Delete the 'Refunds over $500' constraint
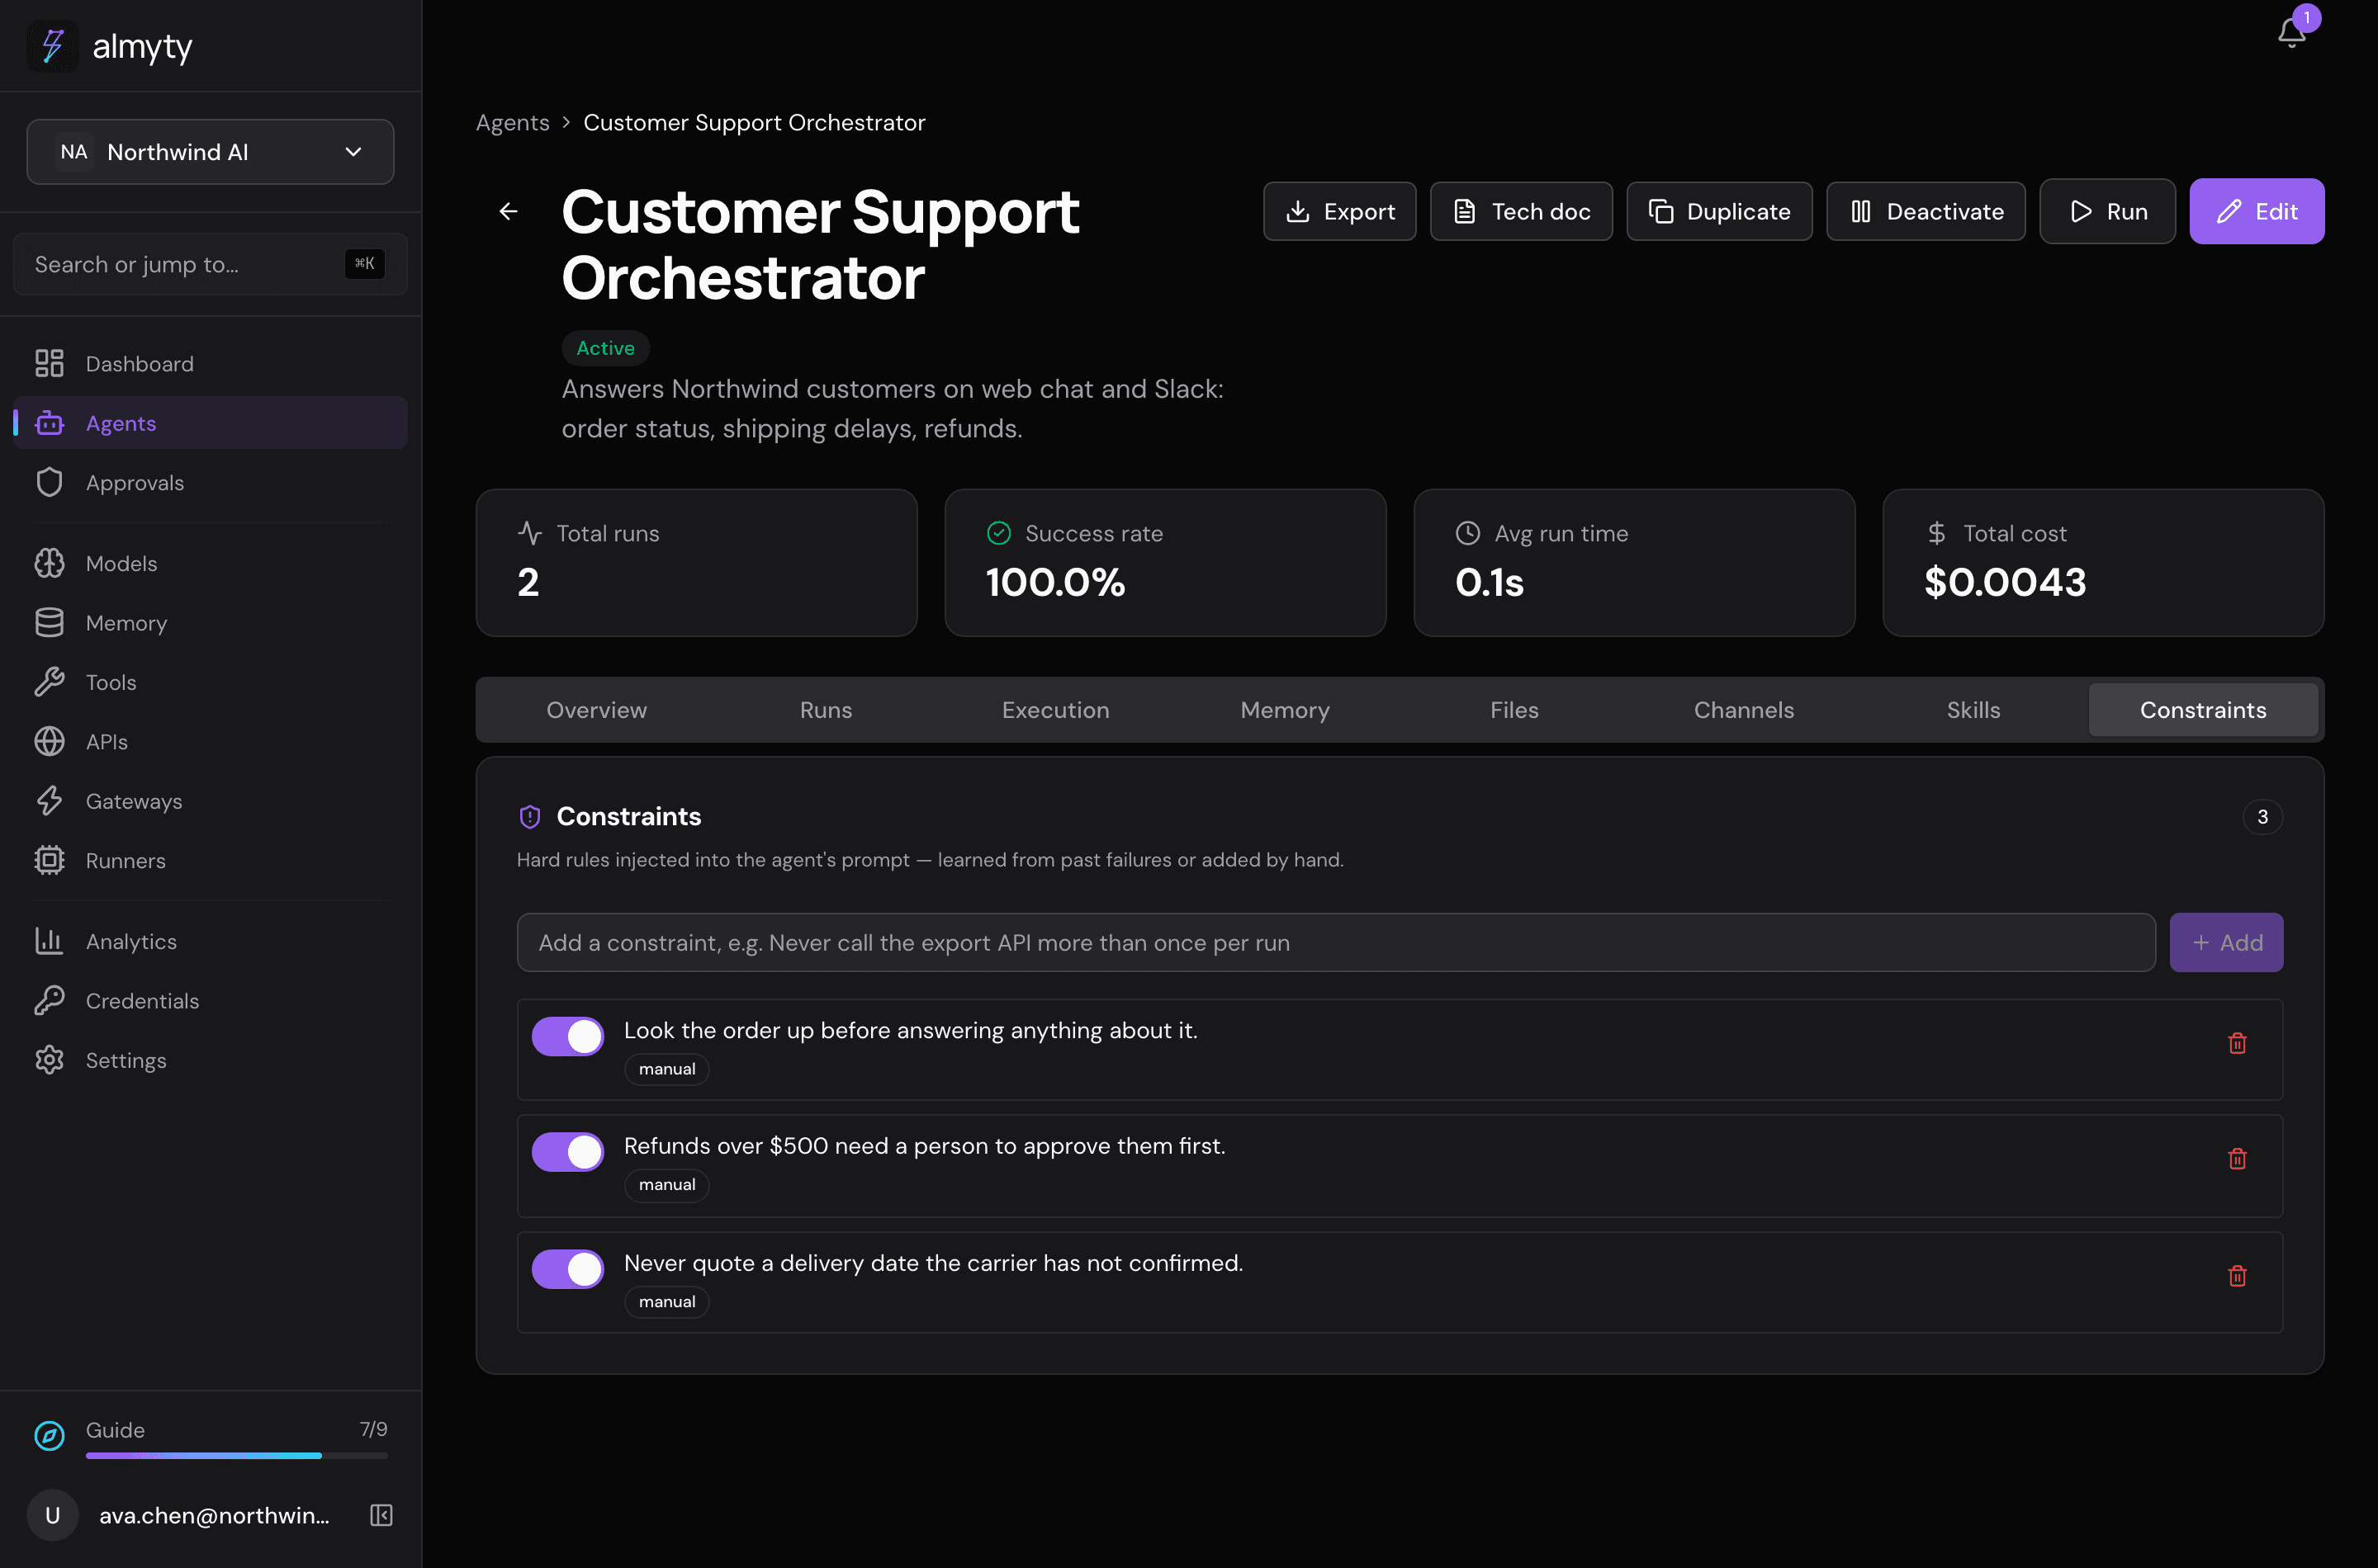2378x1568 pixels. (2237, 1158)
